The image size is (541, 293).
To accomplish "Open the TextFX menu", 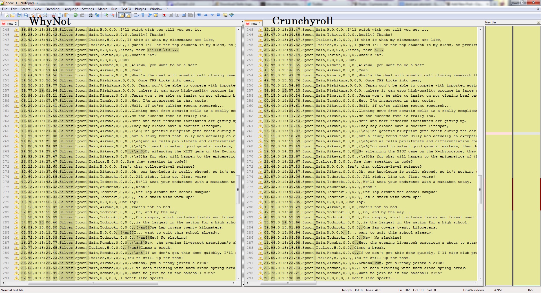I will [x=126, y=9].
